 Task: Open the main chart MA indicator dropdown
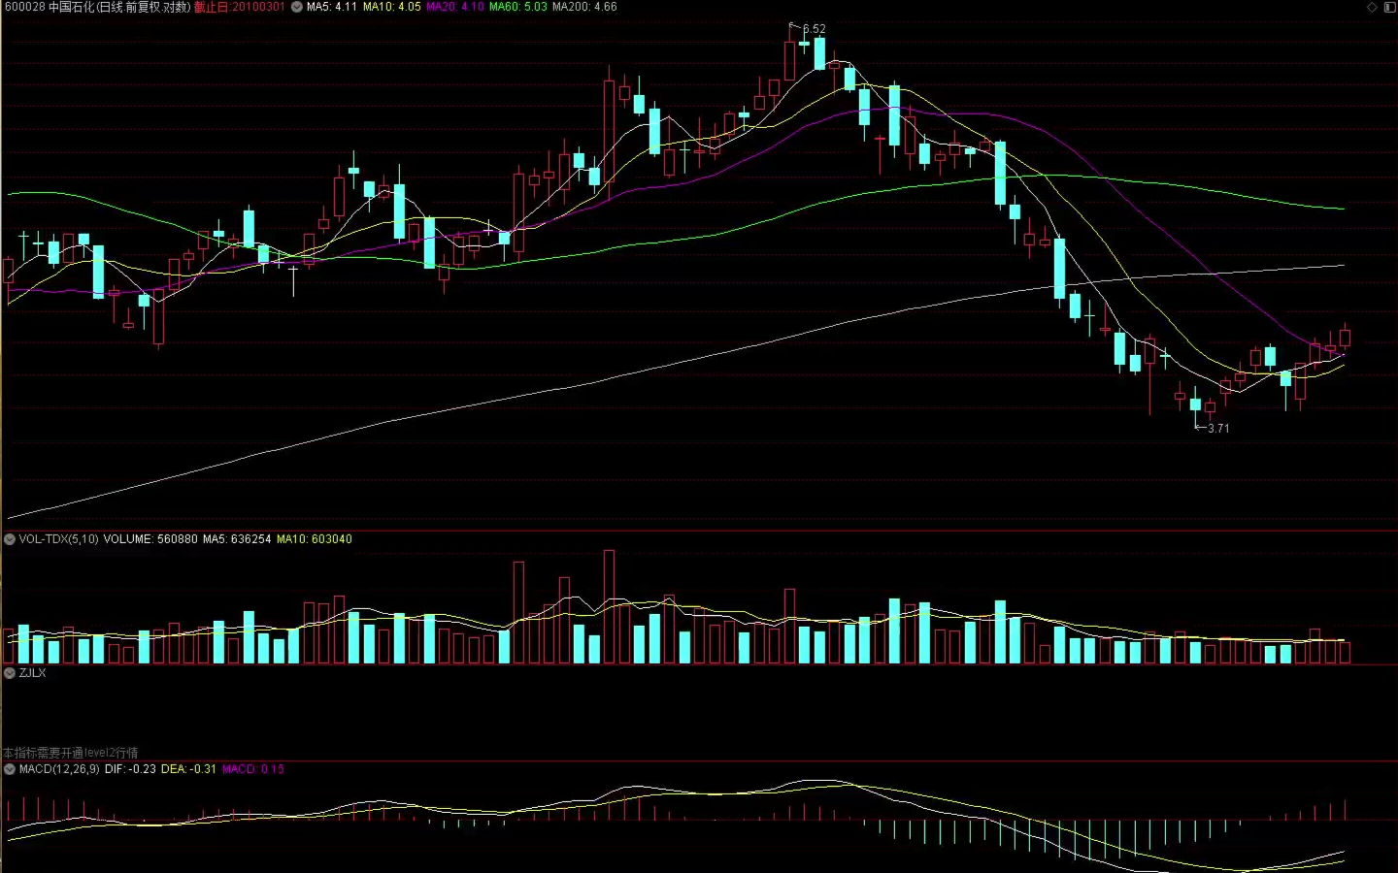tap(296, 7)
